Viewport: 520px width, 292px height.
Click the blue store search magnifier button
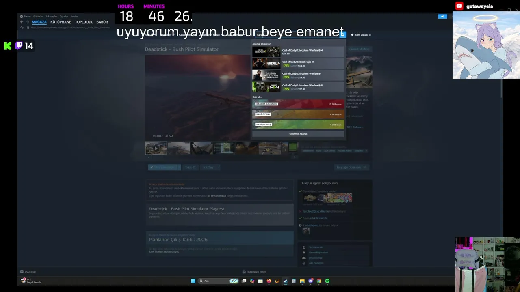click(342, 35)
